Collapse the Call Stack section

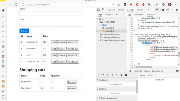pos(98,89)
